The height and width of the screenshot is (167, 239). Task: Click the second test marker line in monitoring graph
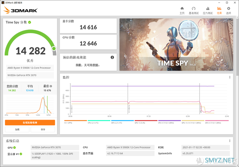pyautogui.click(x=128, y=99)
